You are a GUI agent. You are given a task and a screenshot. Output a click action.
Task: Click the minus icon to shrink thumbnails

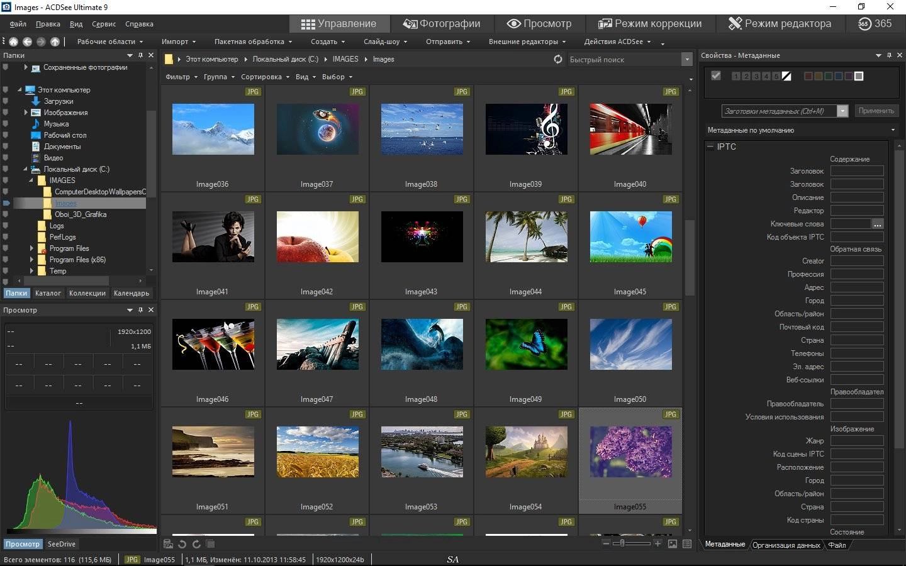pyautogui.click(x=606, y=543)
